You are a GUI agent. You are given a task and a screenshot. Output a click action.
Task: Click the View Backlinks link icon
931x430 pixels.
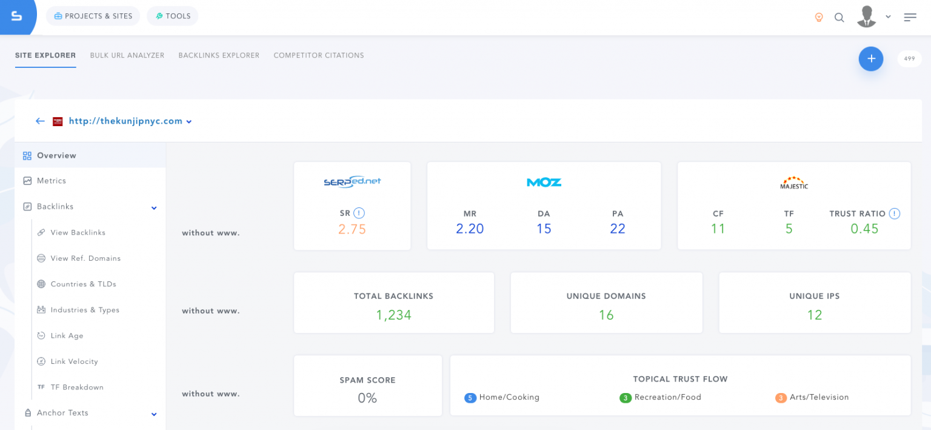click(41, 232)
